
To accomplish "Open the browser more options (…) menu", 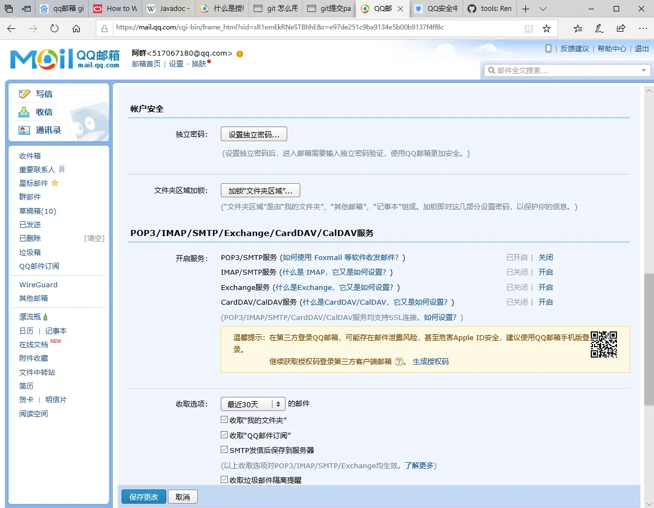I will click(642, 28).
